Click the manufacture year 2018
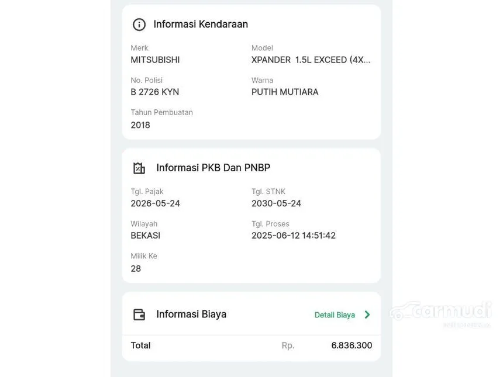This screenshot has height=377, width=503. coord(140,125)
